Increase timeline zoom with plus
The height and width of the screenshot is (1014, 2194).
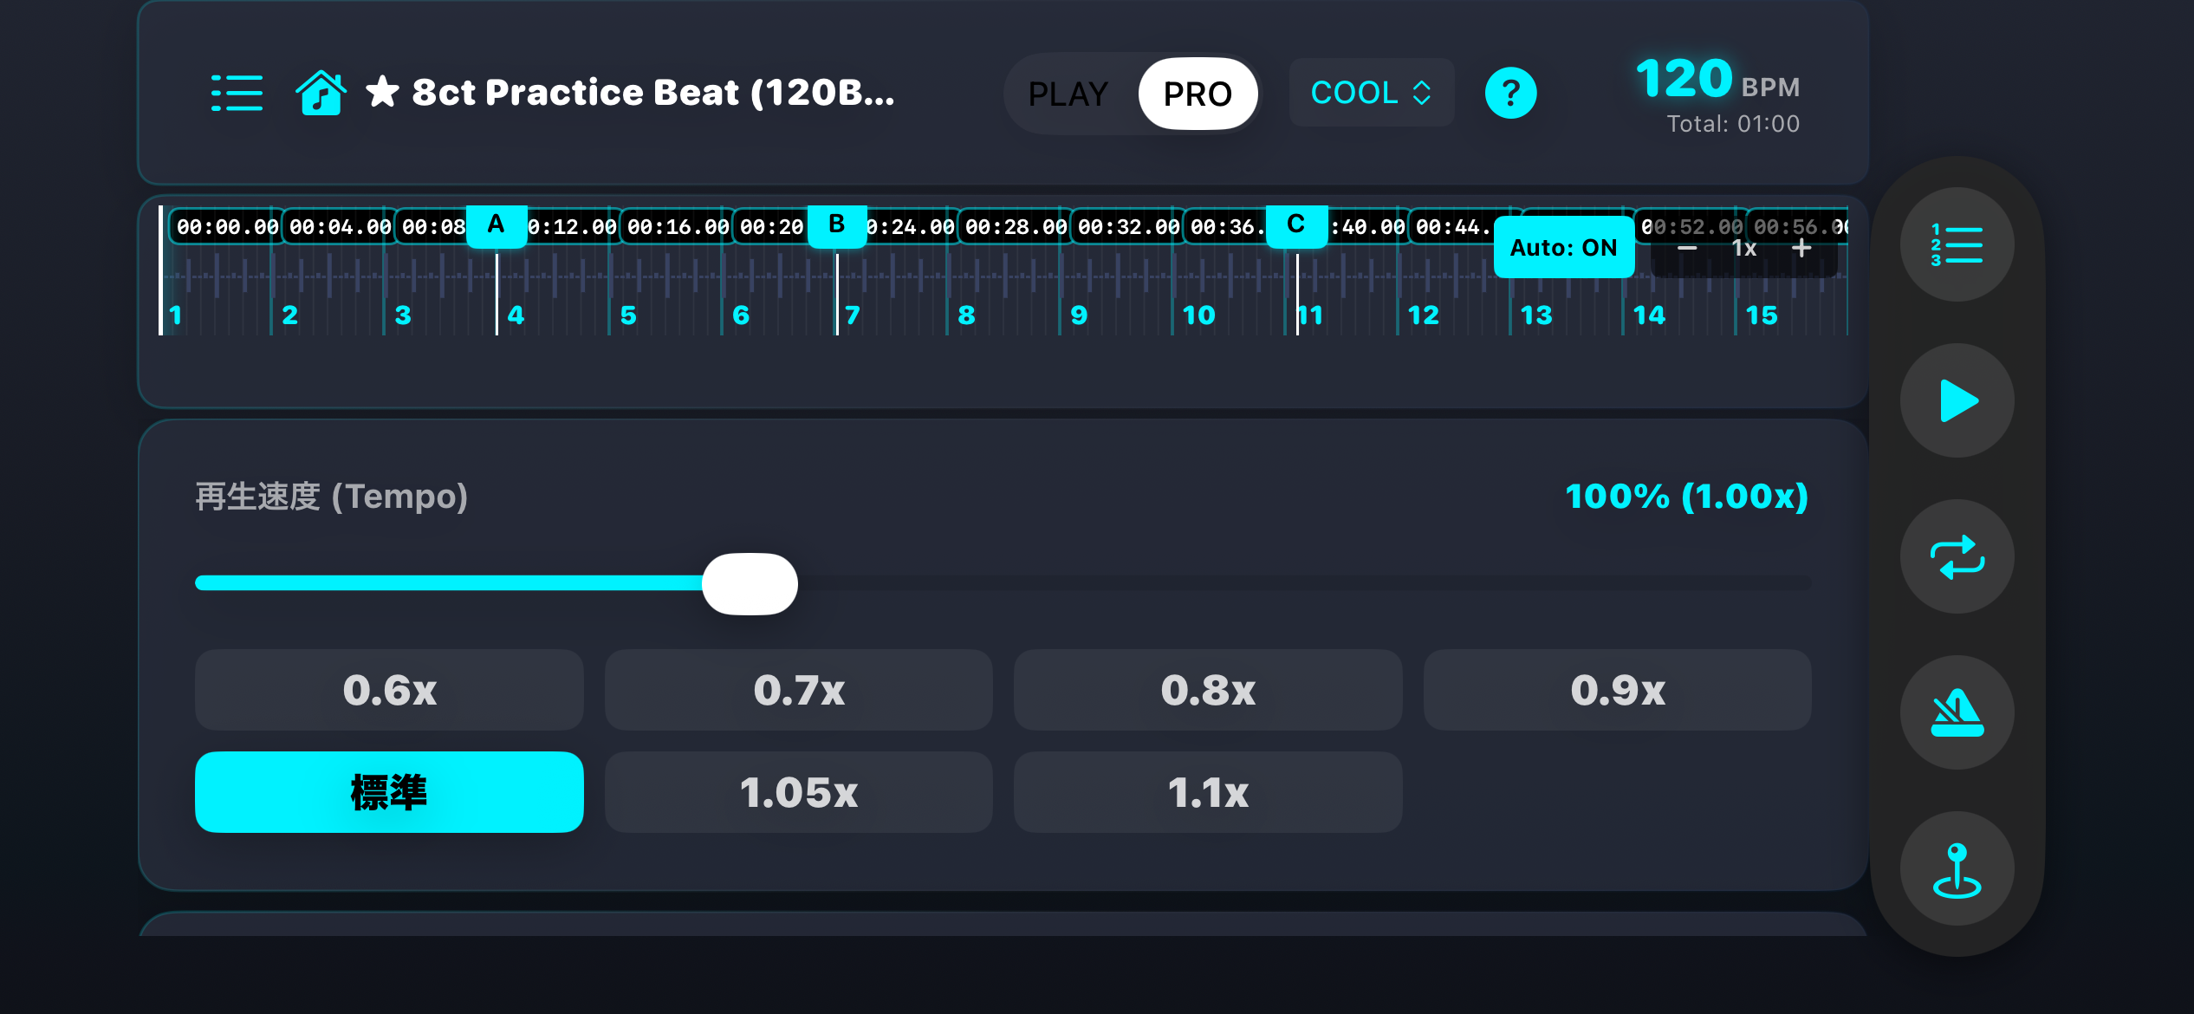(x=1801, y=248)
